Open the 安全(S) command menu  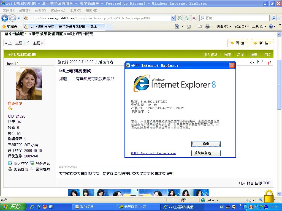point(242,26)
